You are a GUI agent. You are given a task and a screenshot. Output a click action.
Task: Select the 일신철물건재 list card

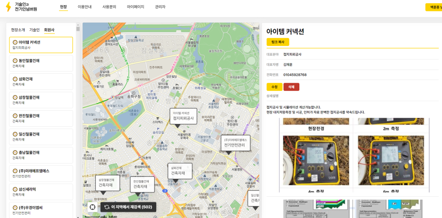41,137
